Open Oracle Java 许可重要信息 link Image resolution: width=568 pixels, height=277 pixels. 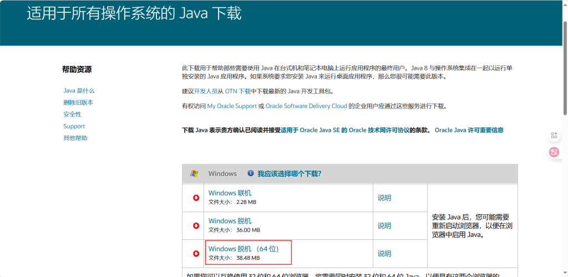[x=469, y=130]
